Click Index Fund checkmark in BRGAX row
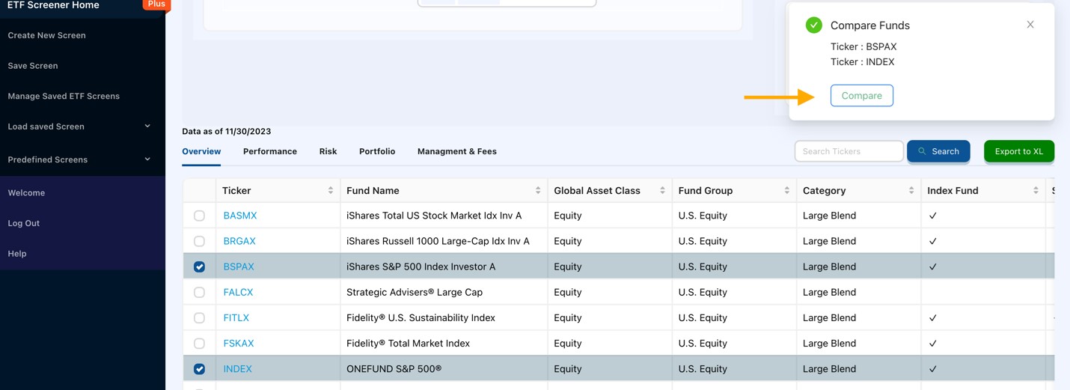The height and width of the screenshot is (390, 1070). click(932, 241)
